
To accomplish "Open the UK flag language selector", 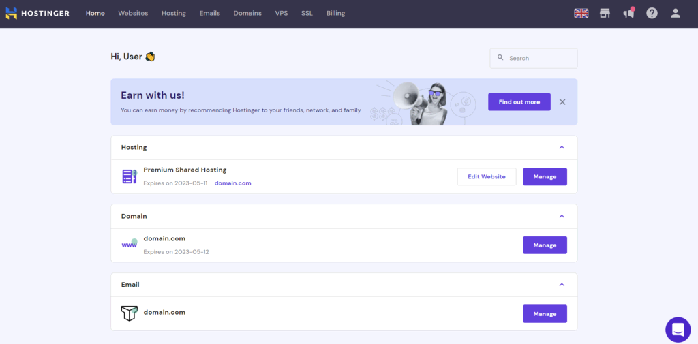I will click(581, 14).
